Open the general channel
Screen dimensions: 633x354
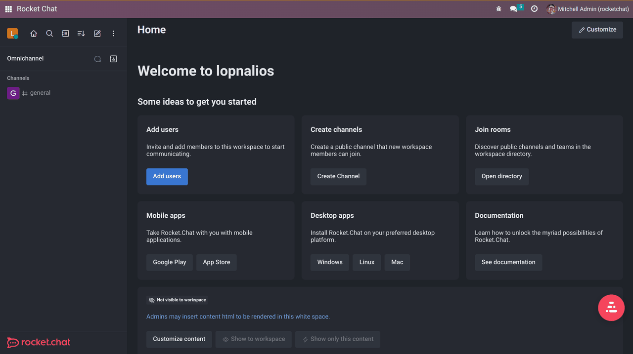[63, 93]
